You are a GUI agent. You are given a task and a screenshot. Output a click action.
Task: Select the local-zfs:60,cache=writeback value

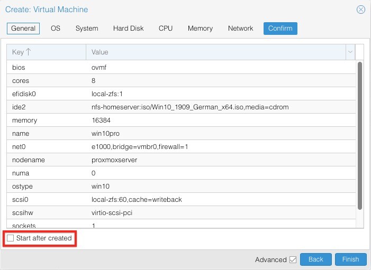[x=137, y=200]
